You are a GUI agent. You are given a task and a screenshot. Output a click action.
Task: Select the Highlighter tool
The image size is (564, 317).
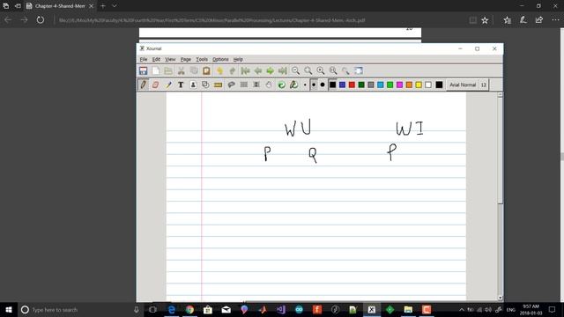[168, 85]
